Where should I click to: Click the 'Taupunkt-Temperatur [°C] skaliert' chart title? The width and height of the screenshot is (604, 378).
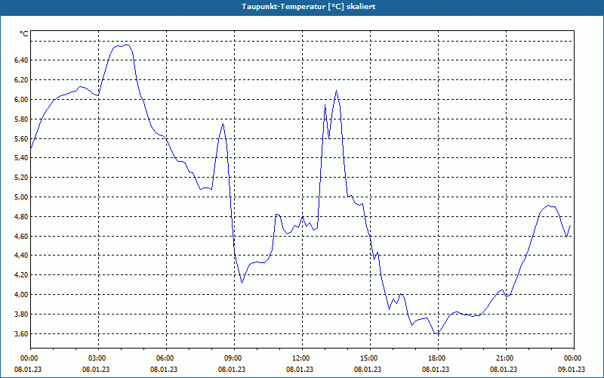tap(309, 7)
